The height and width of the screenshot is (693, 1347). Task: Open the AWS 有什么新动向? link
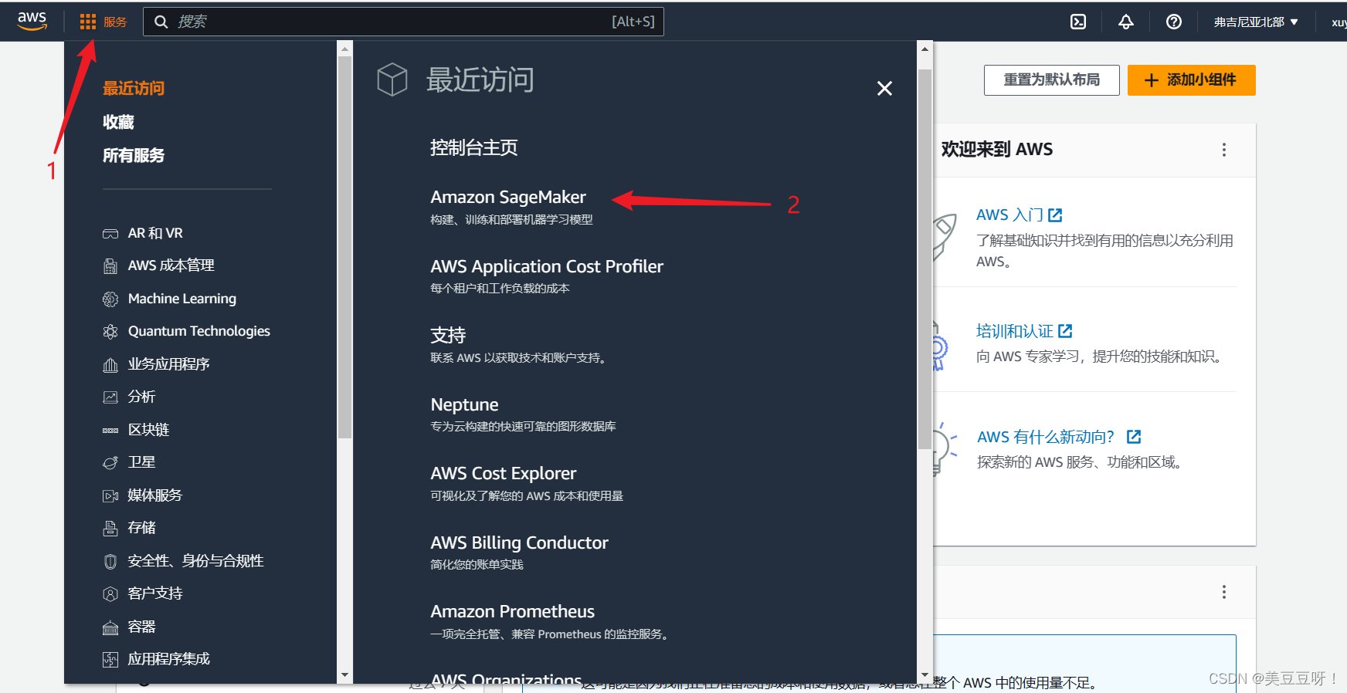1046,437
